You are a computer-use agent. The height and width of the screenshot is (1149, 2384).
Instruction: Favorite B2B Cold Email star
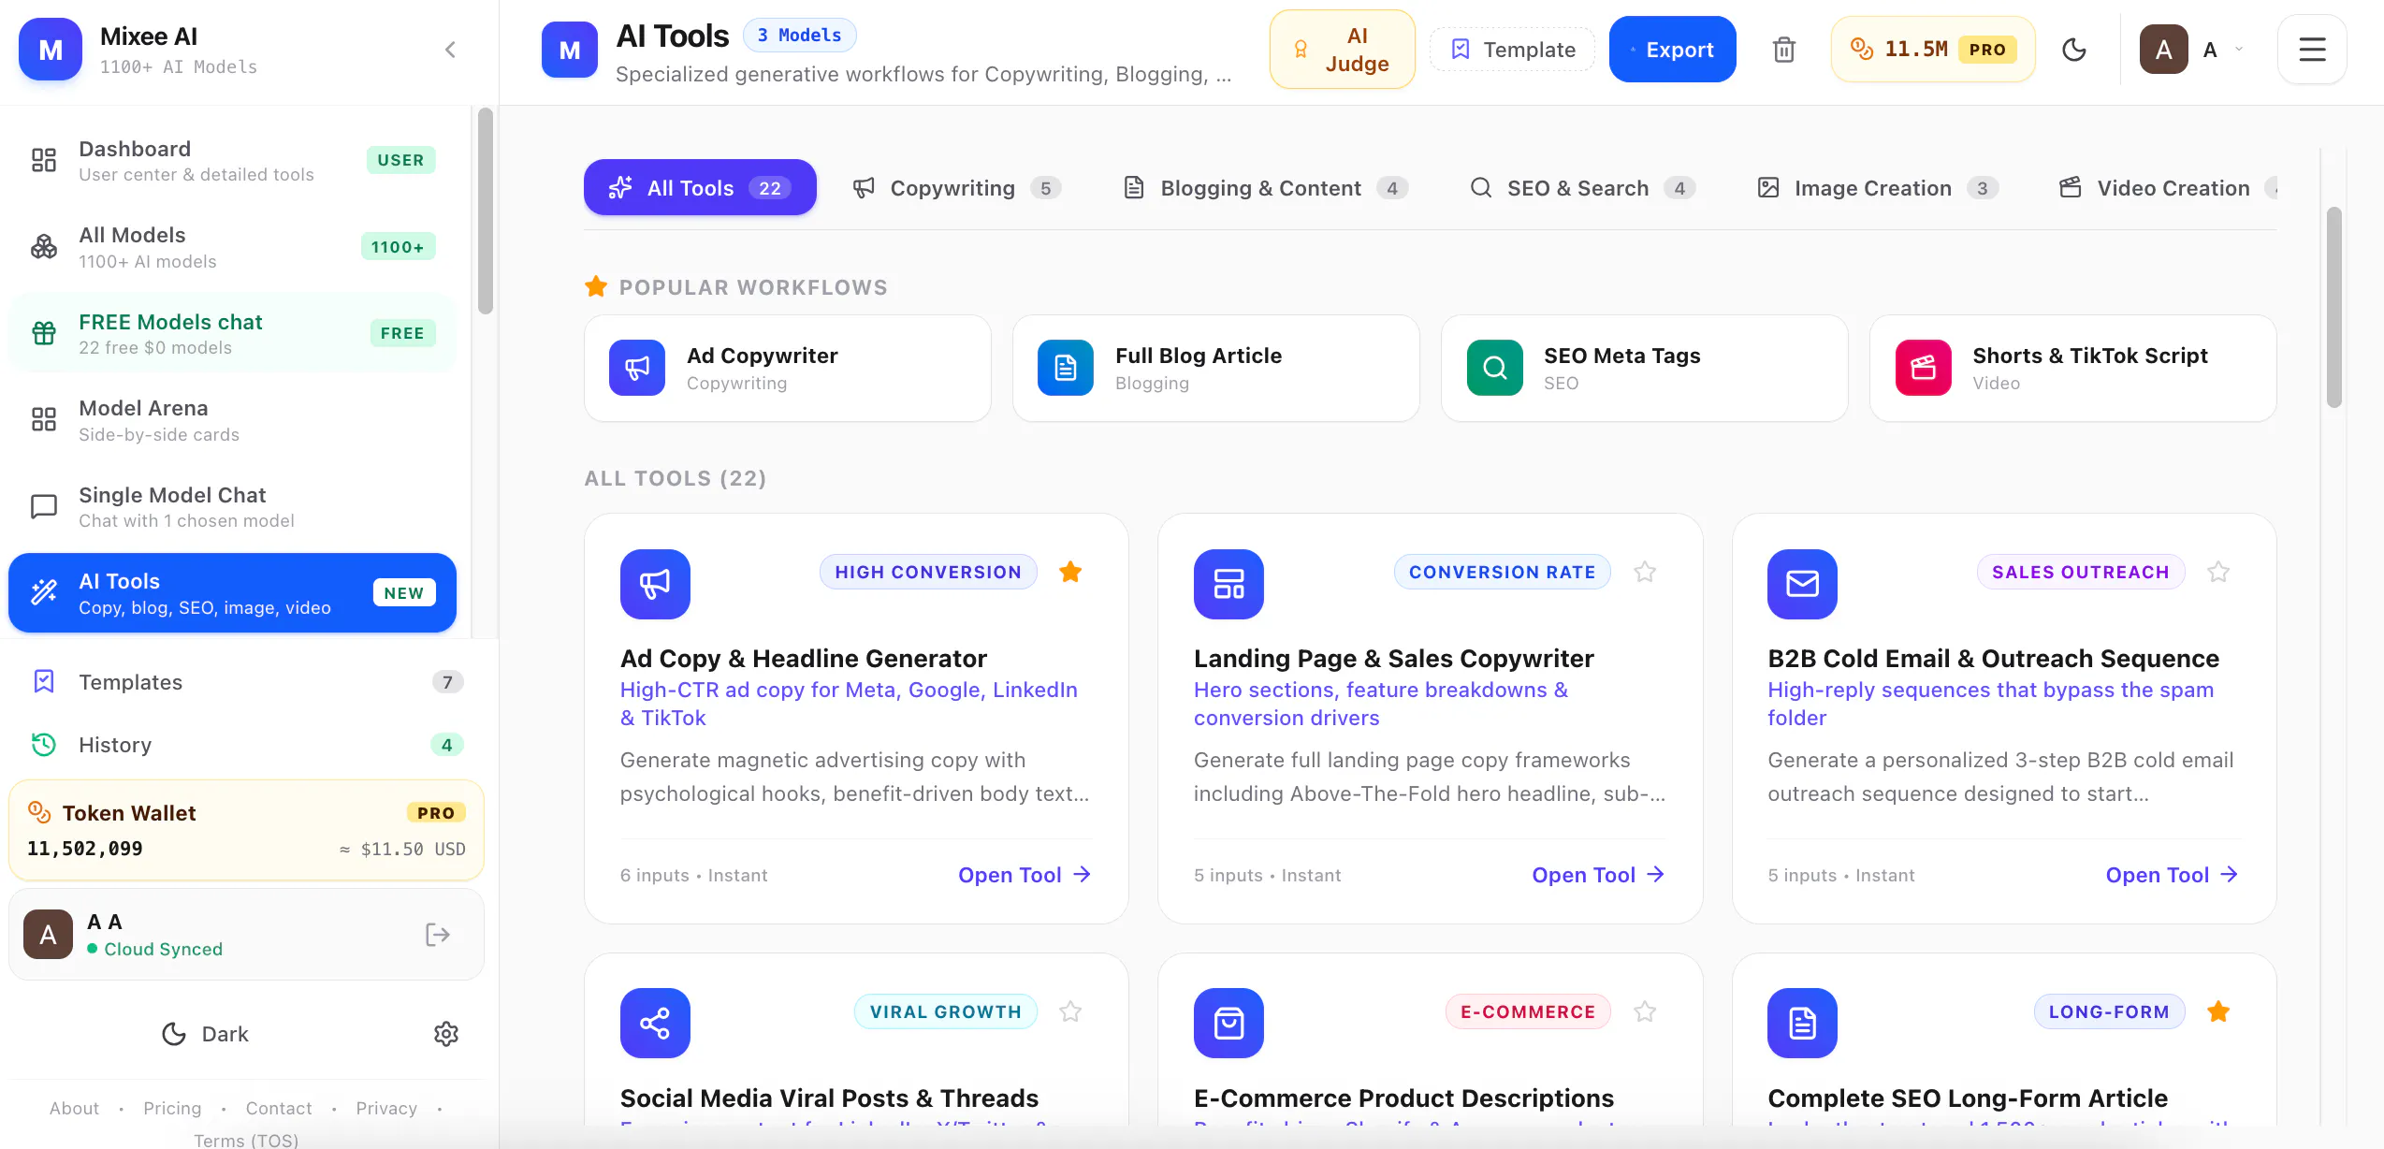(x=2218, y=572)
